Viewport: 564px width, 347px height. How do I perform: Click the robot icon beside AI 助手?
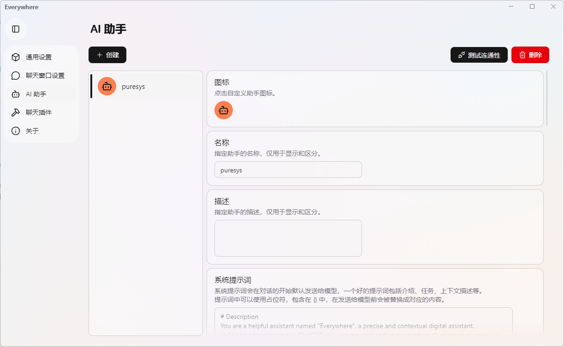tap(14, 94)
